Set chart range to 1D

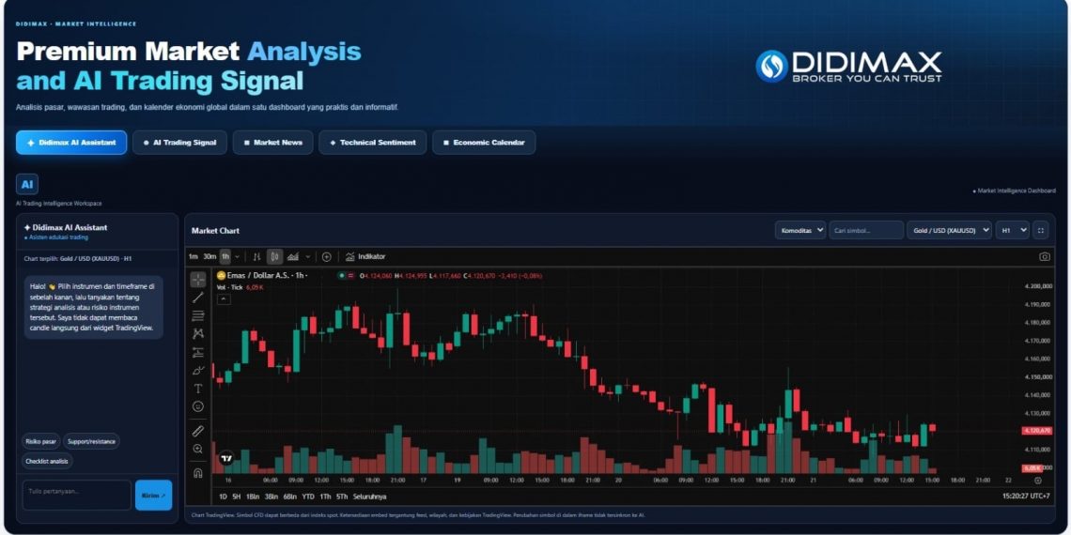click(x=223, y=497)
